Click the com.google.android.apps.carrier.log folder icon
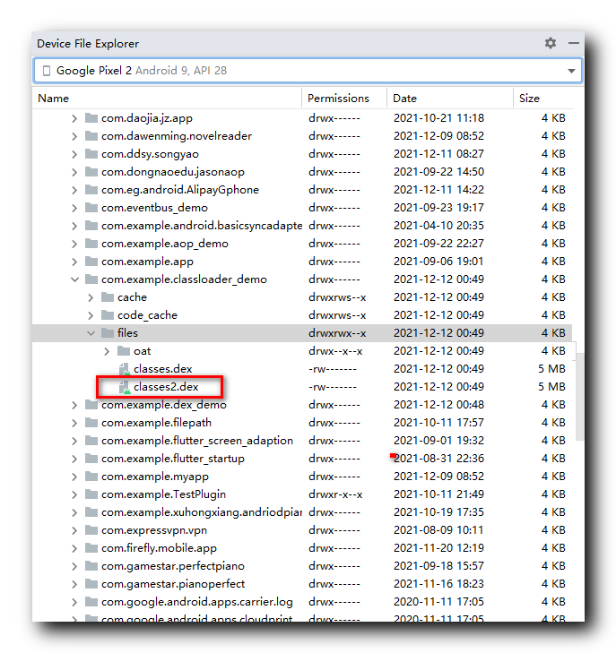 (91, 601)
